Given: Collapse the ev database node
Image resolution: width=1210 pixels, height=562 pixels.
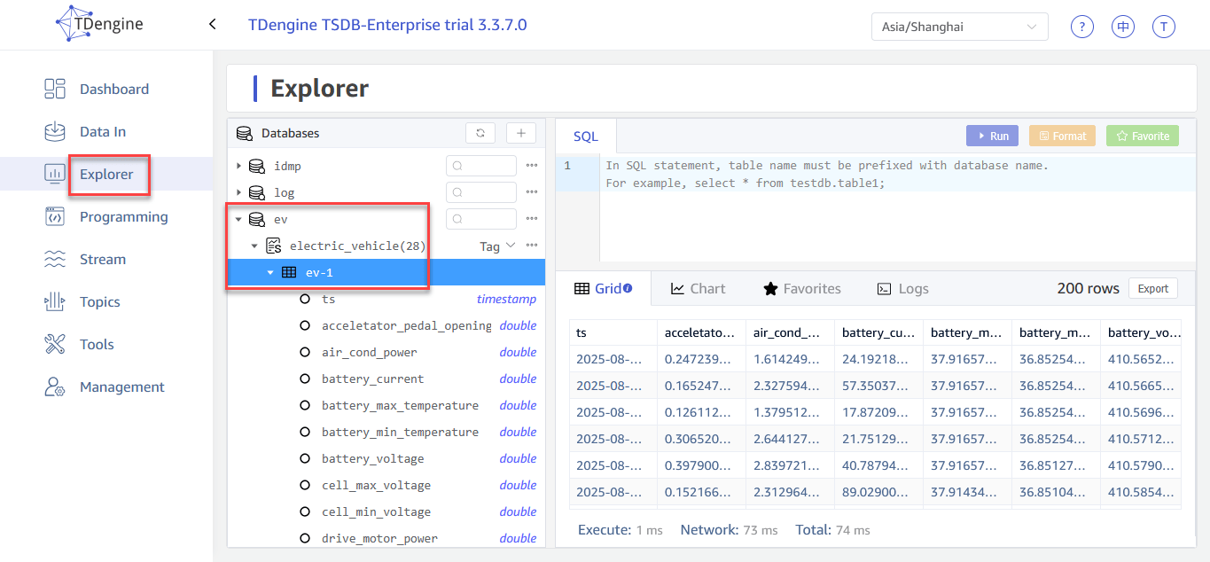Looking at the screenshot, I should click(238, 219).
